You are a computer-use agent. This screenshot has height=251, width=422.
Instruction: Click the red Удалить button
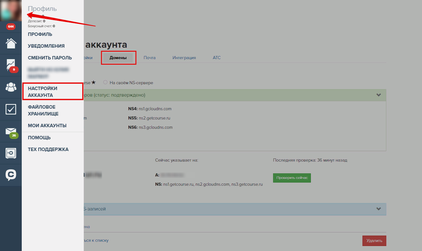(375, 241)
